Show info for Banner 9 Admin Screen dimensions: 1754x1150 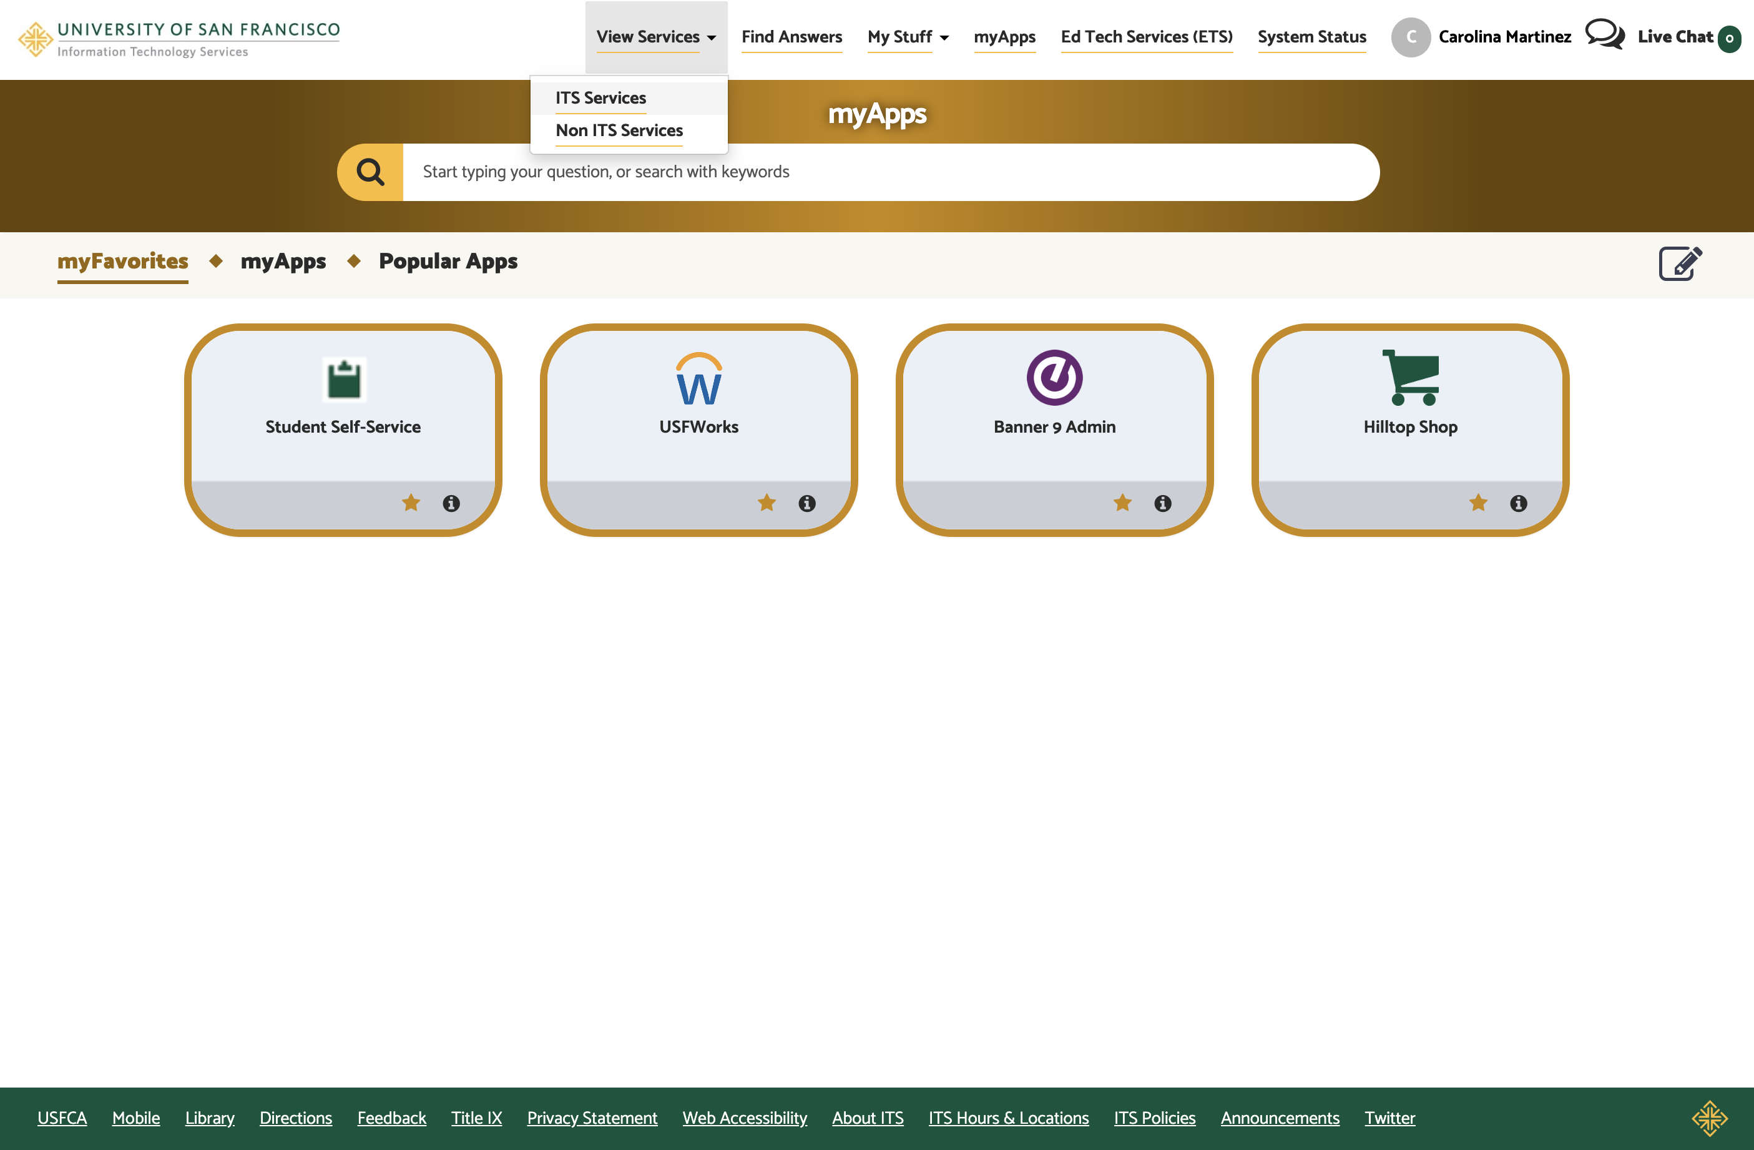coord(1163,503)
